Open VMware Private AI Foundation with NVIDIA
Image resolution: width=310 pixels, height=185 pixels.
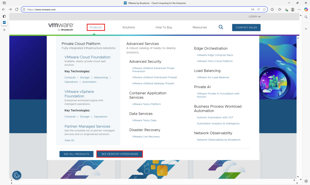pos(218,95)
